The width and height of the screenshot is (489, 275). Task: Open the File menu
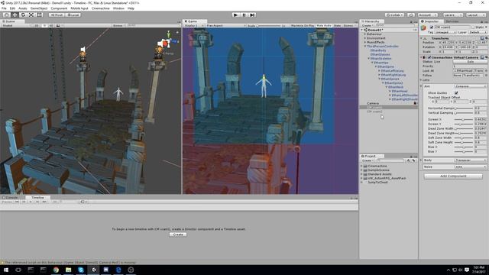click(4, 8)
